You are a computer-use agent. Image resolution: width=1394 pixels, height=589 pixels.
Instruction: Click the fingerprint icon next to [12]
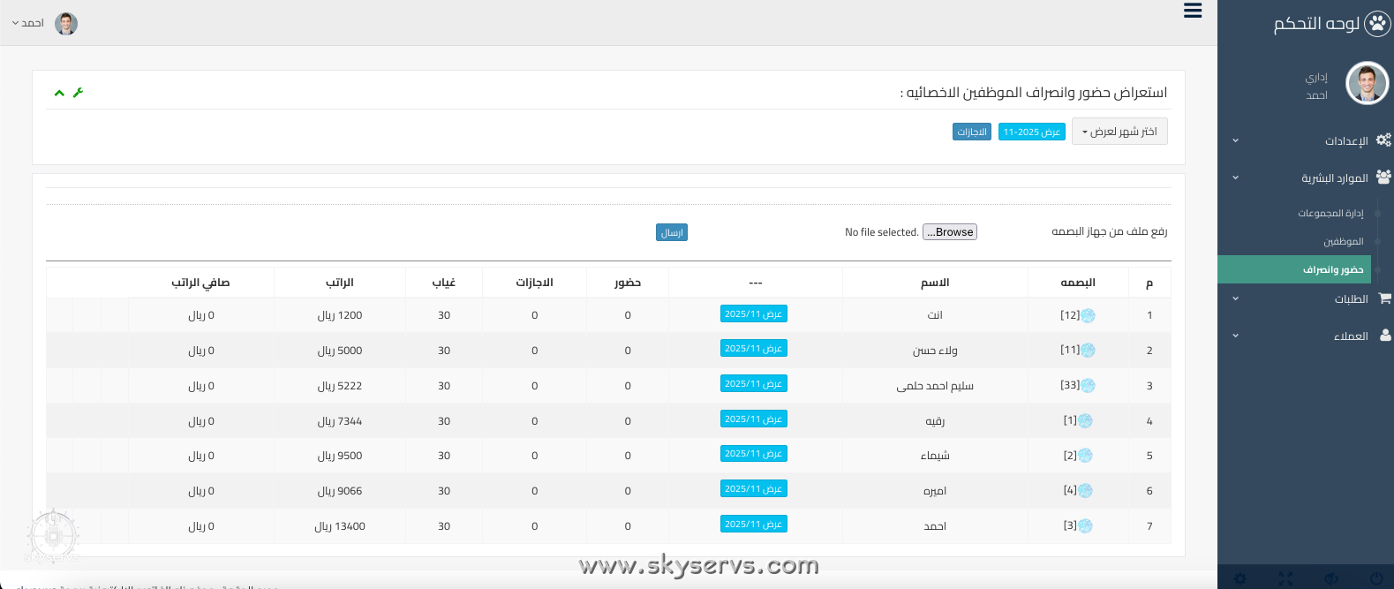click(1088, 315)
